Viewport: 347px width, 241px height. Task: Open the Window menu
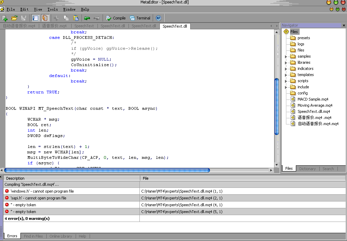(x=69, y=9)
